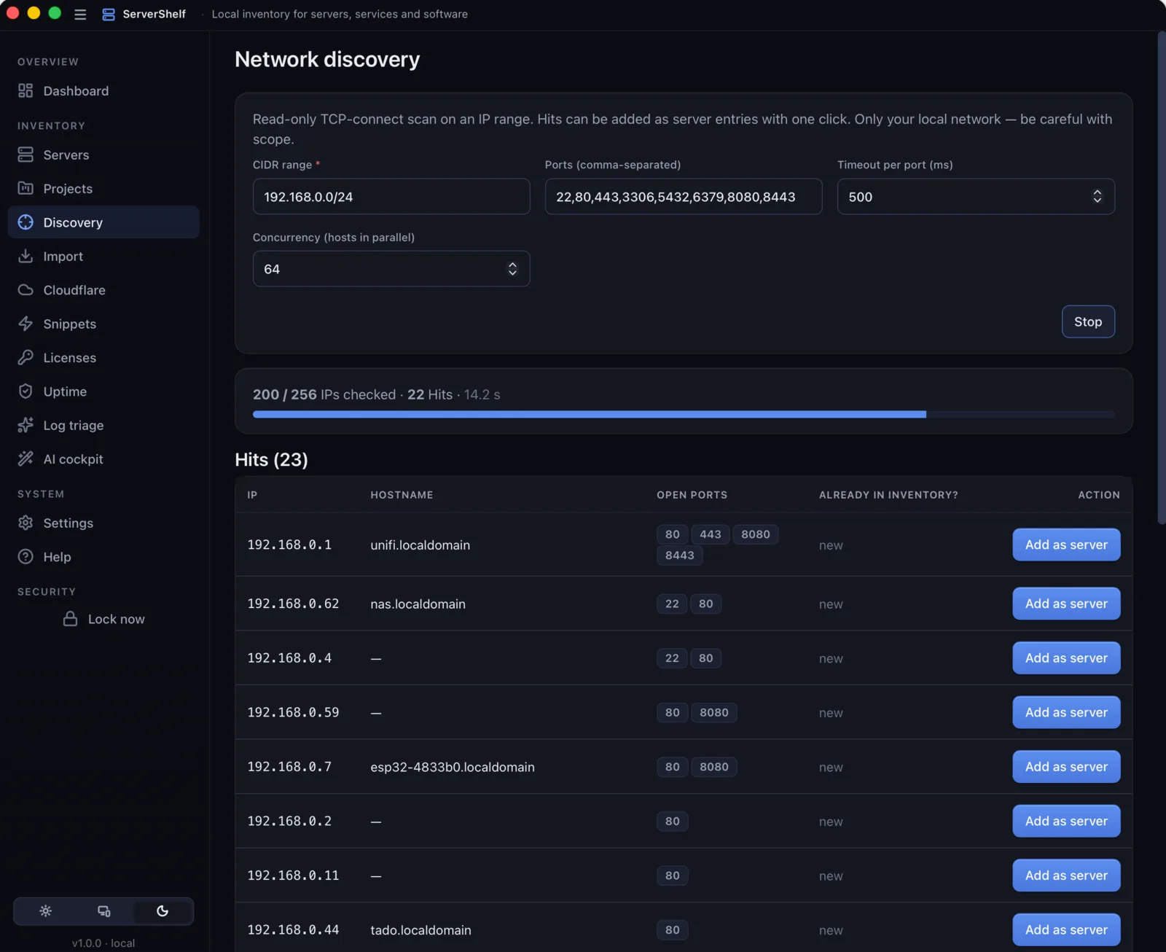Add 192.168.0.59 as server
This screenshot has height=952, width=1166.
tap(1066, 712)
